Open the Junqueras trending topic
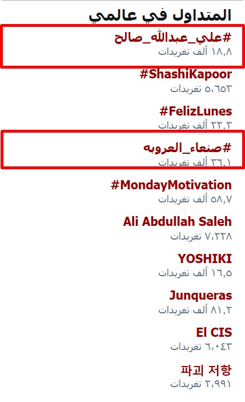This screenshot has height=402, width=245. [200, 296]
